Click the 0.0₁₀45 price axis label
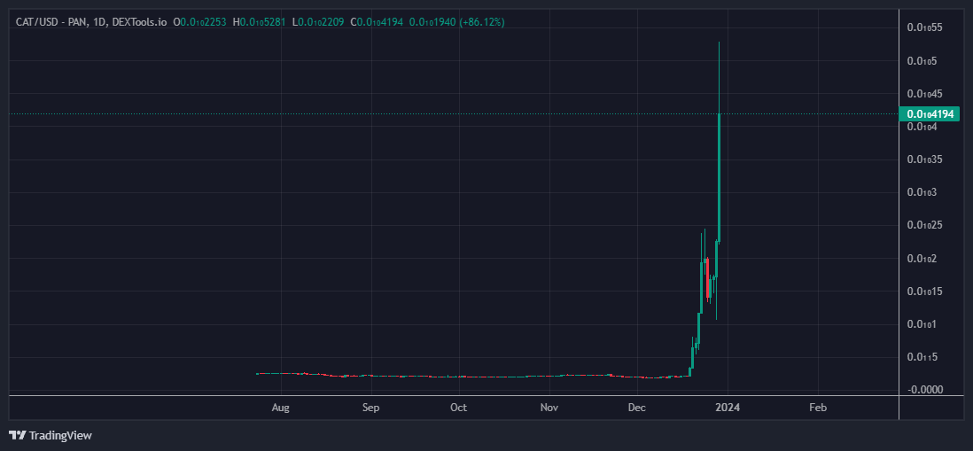This screenshot has width=973, height=451. click(x=924, y=94)
